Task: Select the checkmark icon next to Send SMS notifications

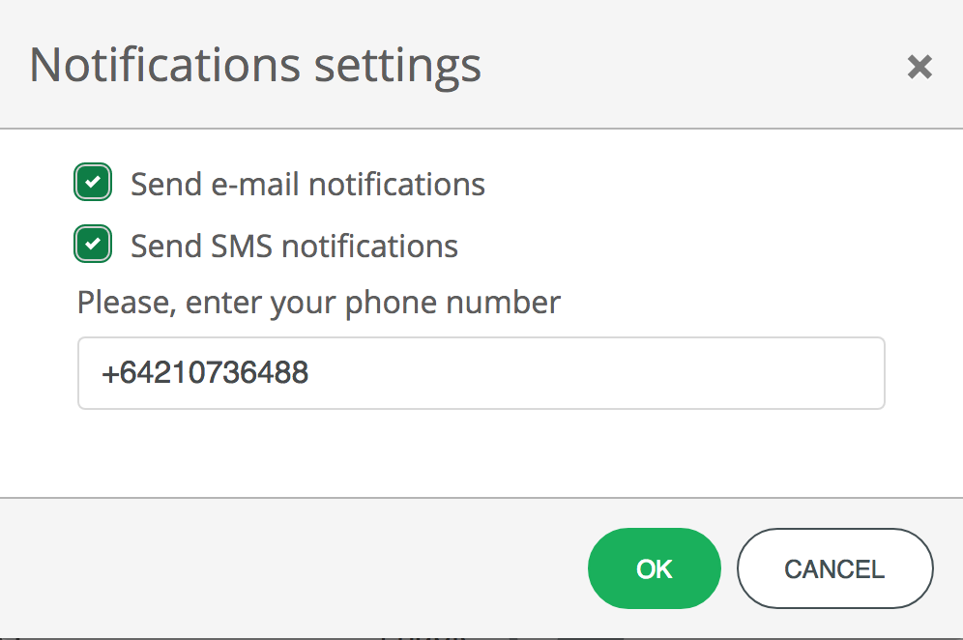Action: point(92,244)
